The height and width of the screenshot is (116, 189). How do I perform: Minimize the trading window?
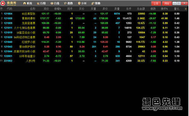tap(174, 3)
